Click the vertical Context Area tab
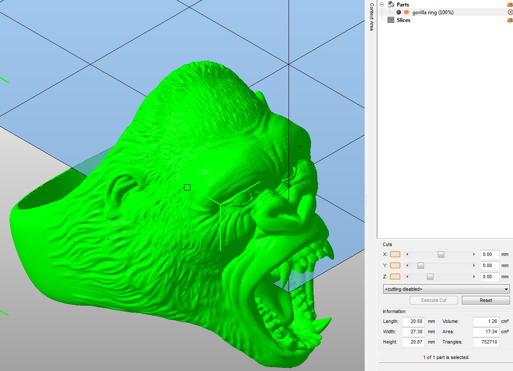Viewport: 513px width, 371px height. (372, 17)
